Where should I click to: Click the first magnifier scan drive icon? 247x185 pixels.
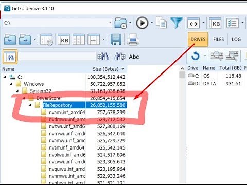[x=217, y=56]
